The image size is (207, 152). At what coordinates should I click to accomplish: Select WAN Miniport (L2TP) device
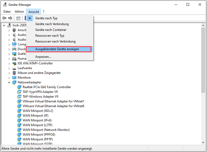(35, 125)
